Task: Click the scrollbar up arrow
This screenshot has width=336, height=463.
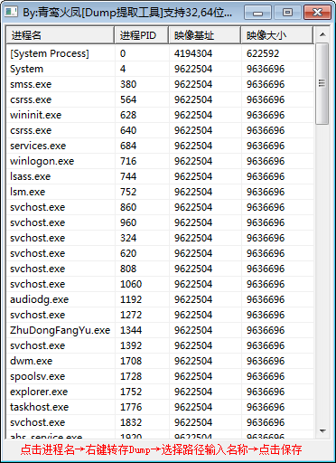Action: click(x=322, y=34)
